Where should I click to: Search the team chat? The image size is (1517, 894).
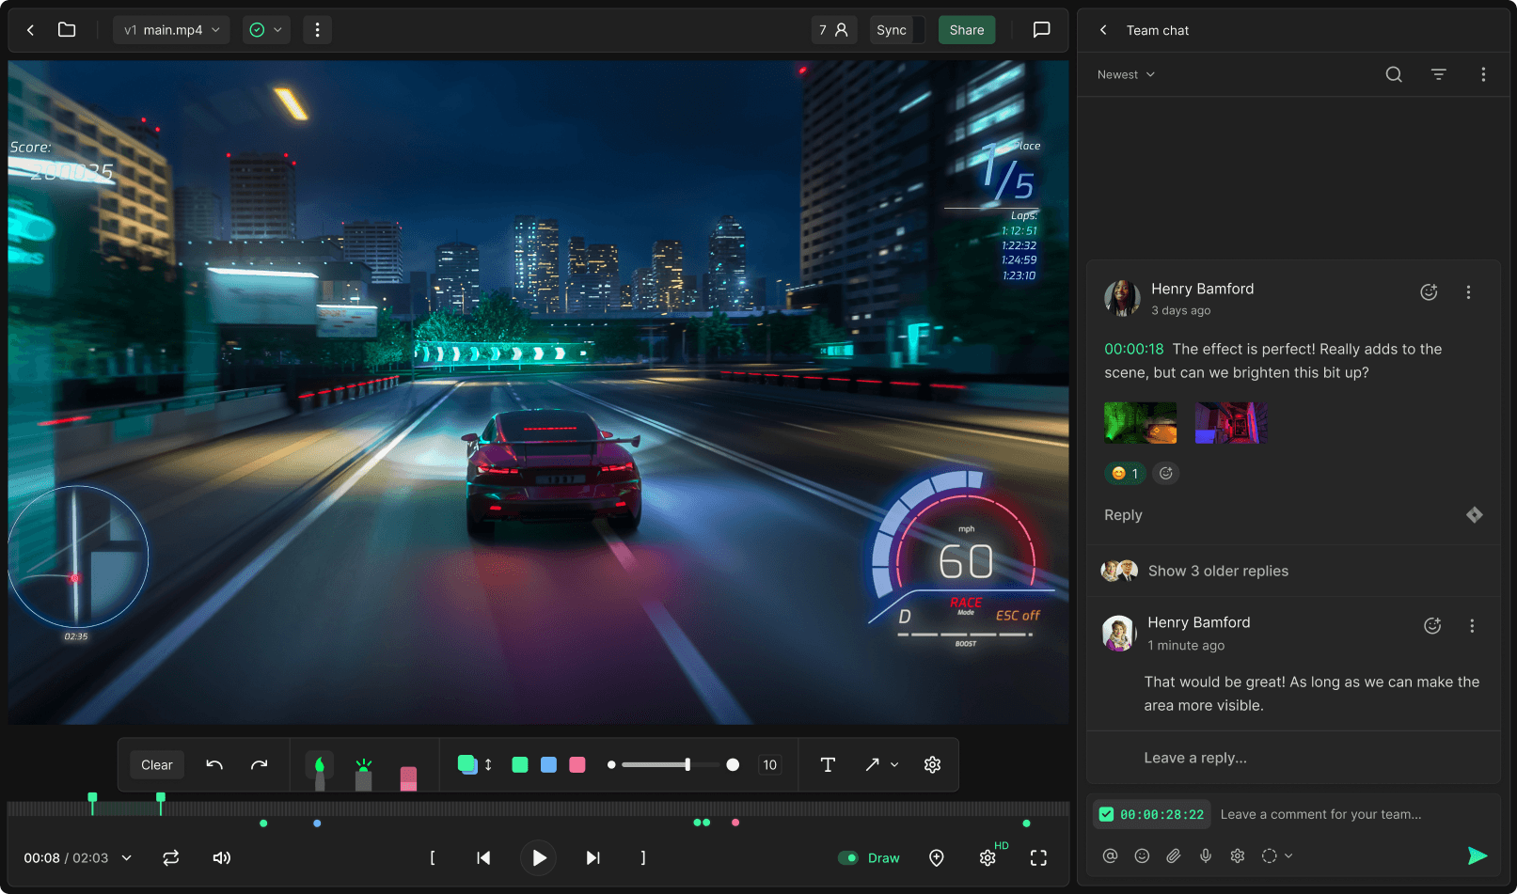[1394, 74]
